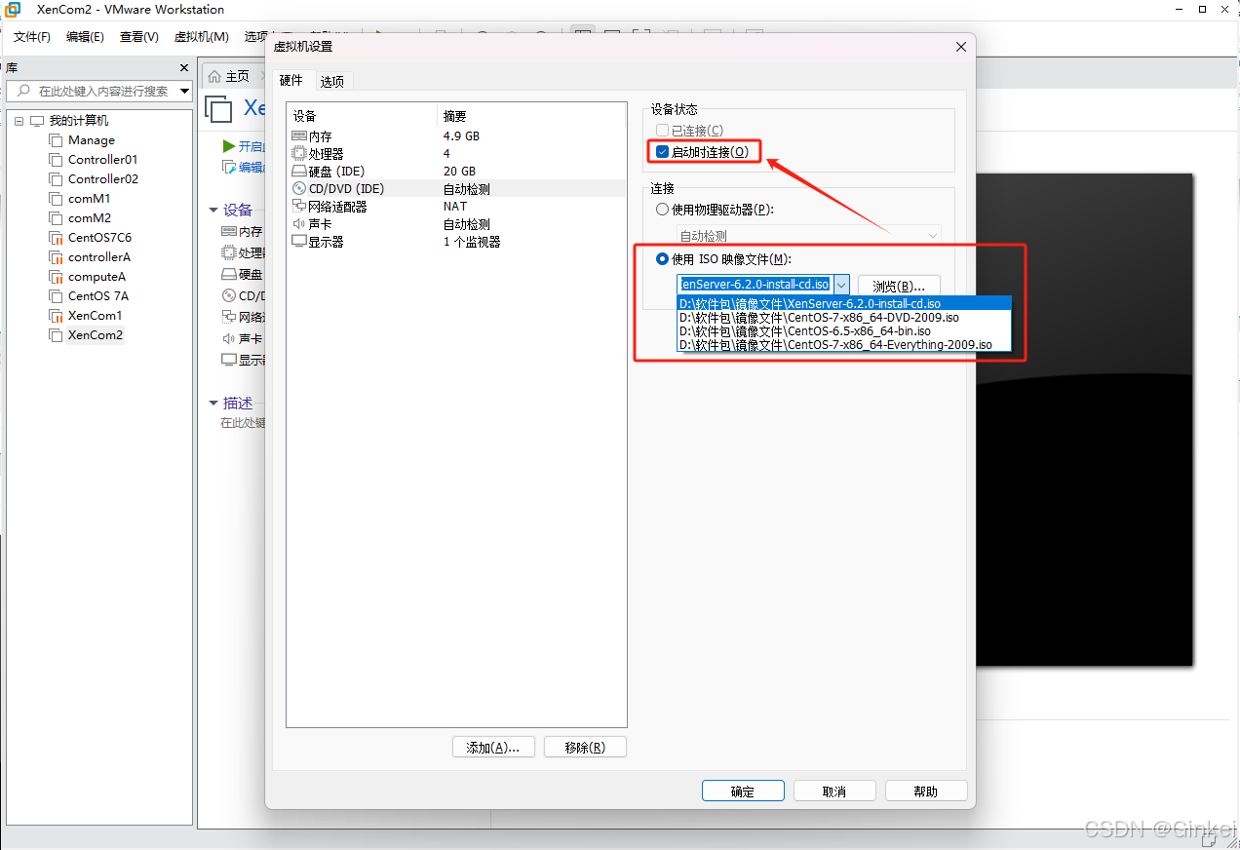Open the library search options dropdown arrow

tap(185, 91)
